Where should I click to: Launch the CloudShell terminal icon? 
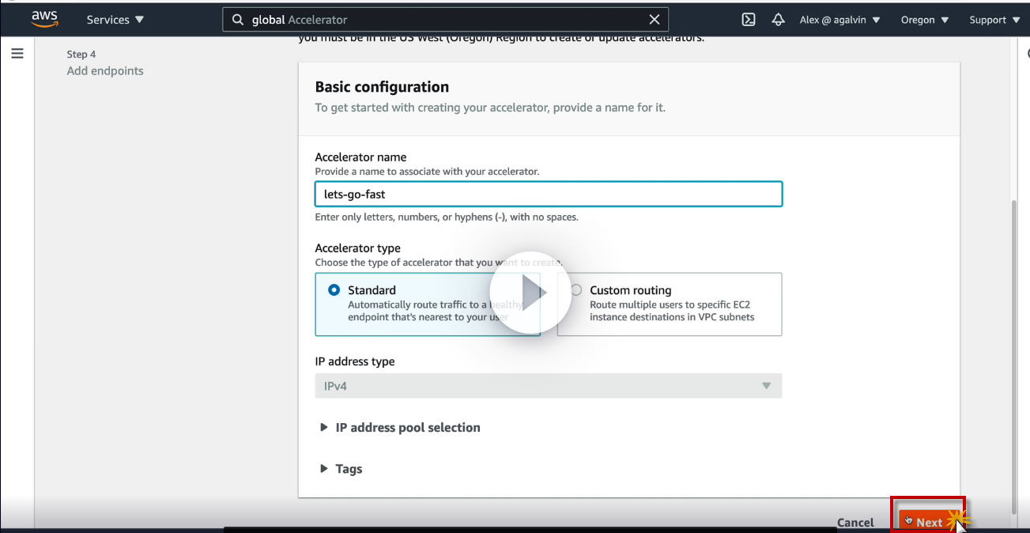pos(749,20)
